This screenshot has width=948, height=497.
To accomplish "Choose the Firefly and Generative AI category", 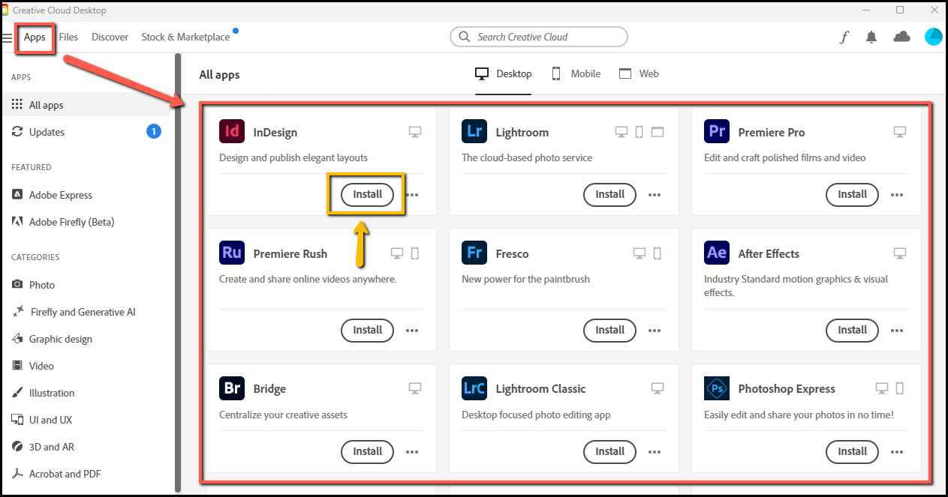I will (x=87, y=312).
